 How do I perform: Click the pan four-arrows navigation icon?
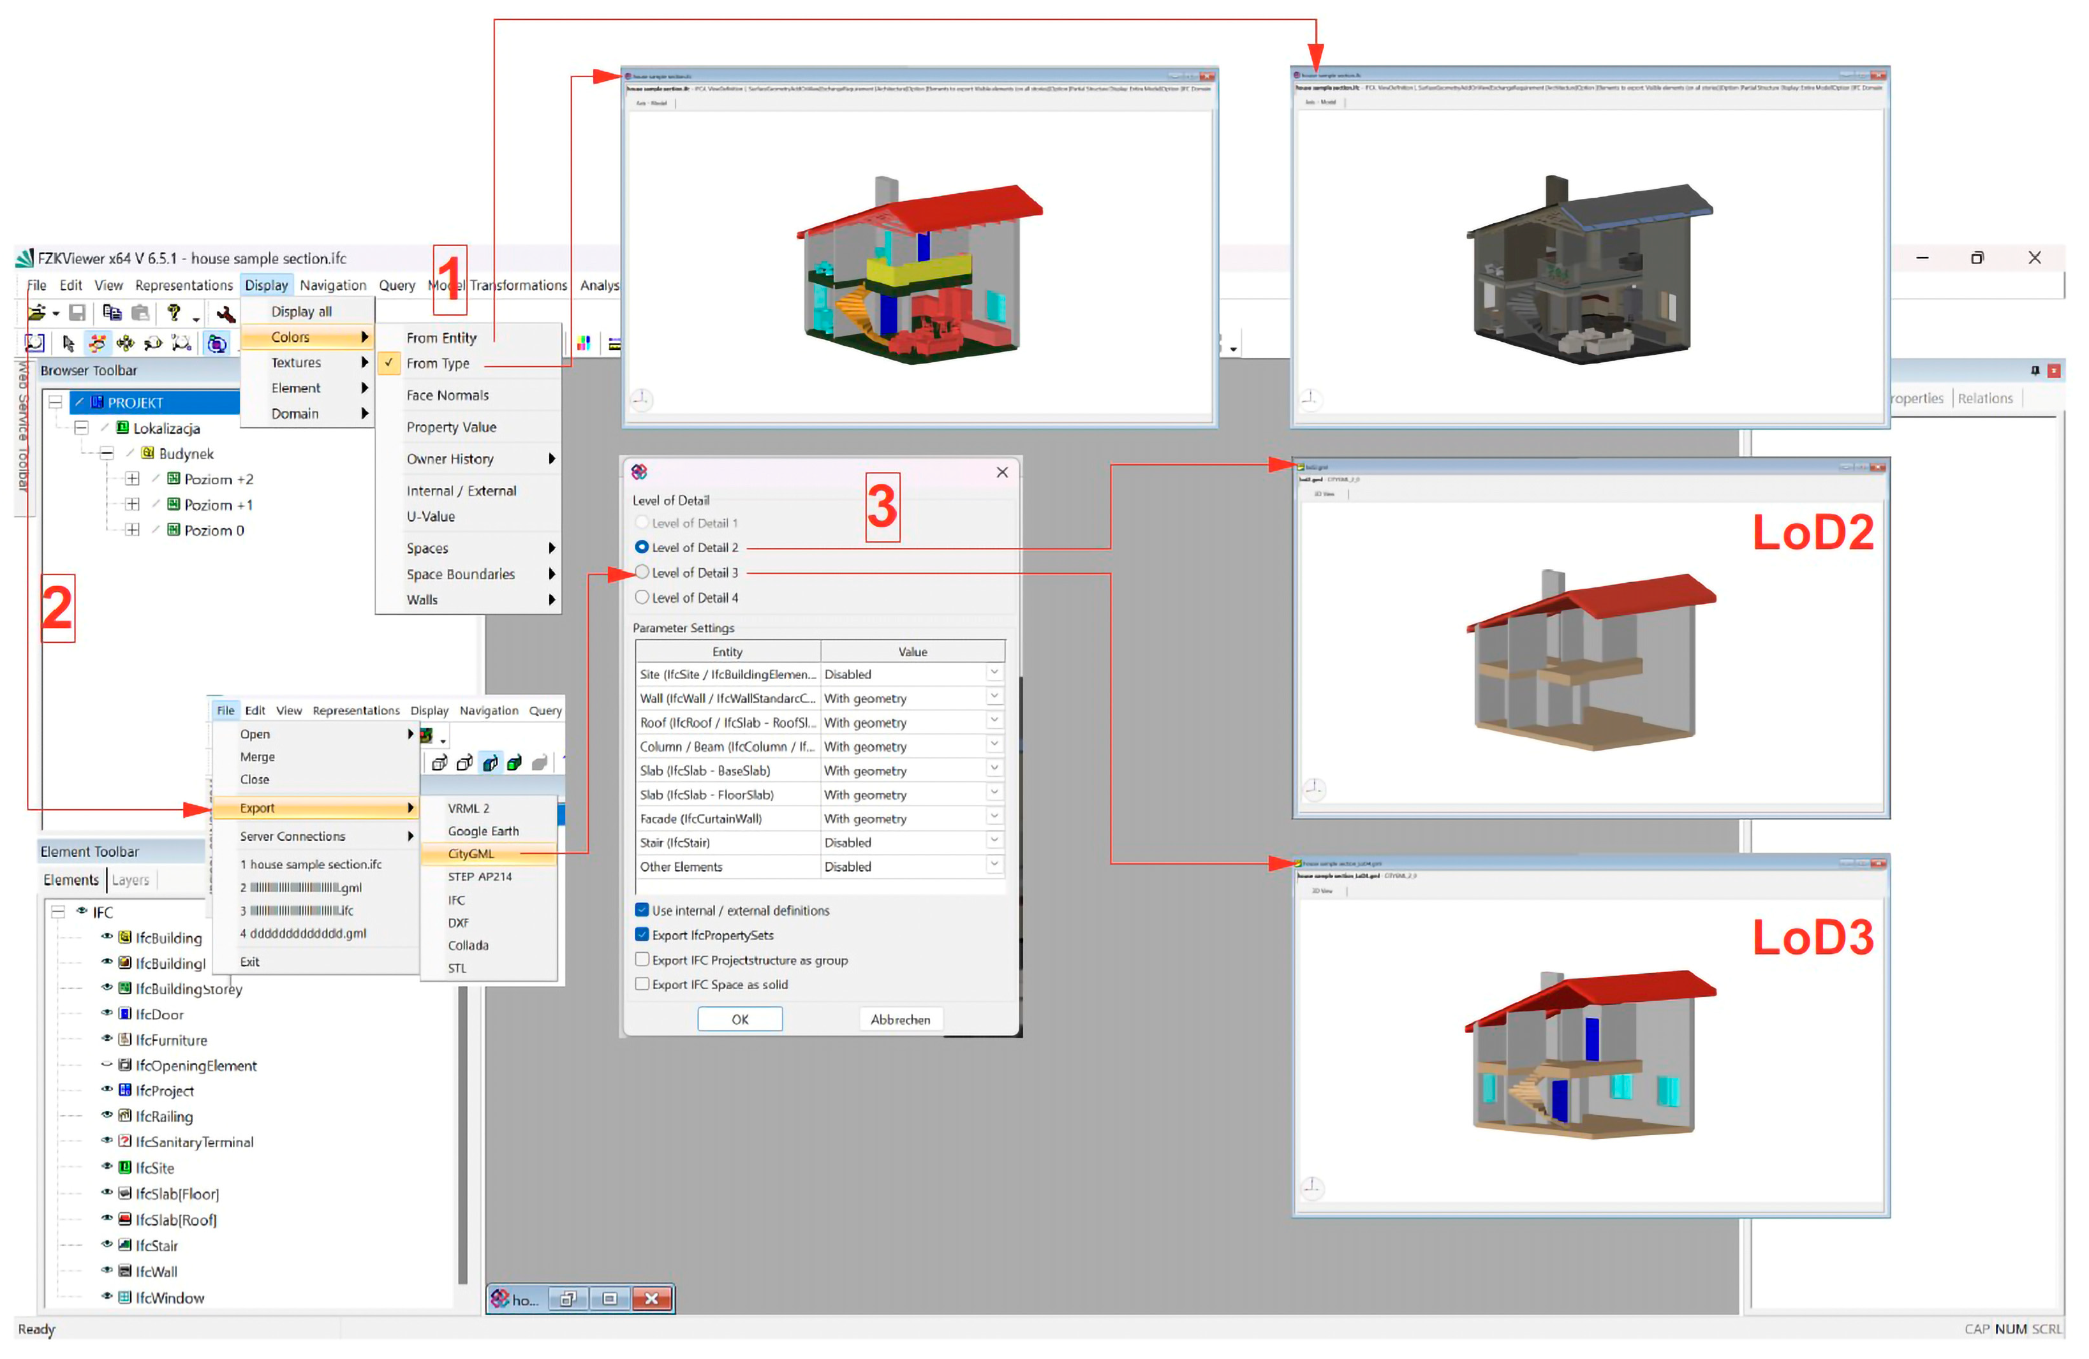tap(126, 343)
